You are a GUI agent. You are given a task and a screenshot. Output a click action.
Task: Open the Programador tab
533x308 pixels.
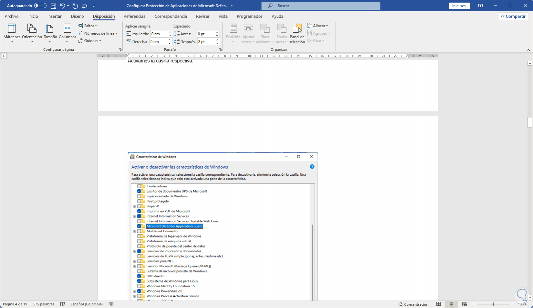pyautogui.click(x=249, y=16)
